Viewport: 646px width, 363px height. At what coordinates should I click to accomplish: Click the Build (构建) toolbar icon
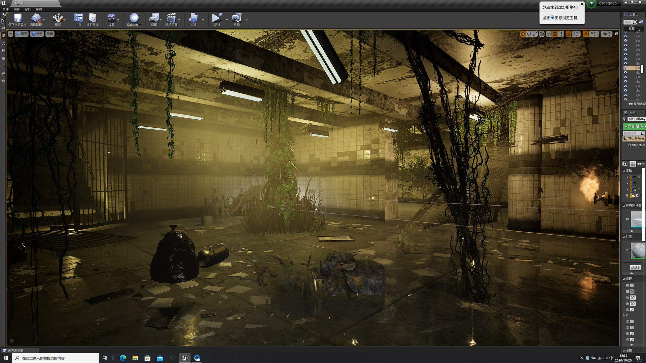193,18
